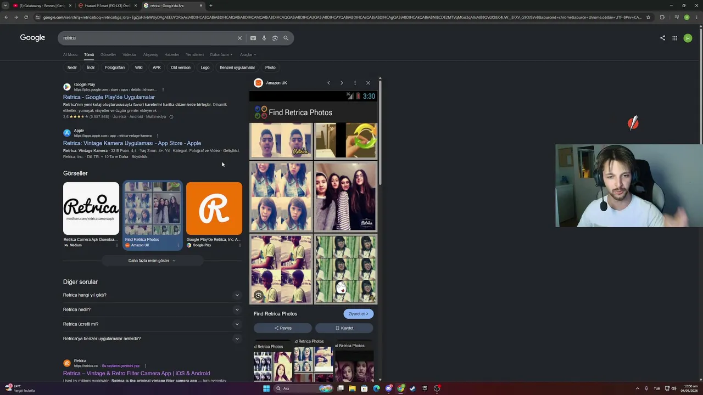Click the 'Kaydet' button
The height and width of the screenshot is (395, 703).
pos(344,328)
